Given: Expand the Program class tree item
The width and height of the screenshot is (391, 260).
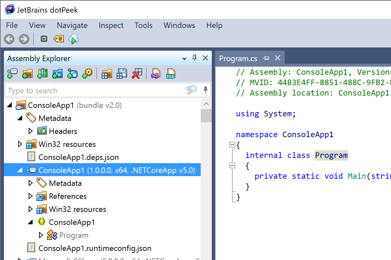Looking at the screenshot, I should pyautogui.click(x=41, y=235).
